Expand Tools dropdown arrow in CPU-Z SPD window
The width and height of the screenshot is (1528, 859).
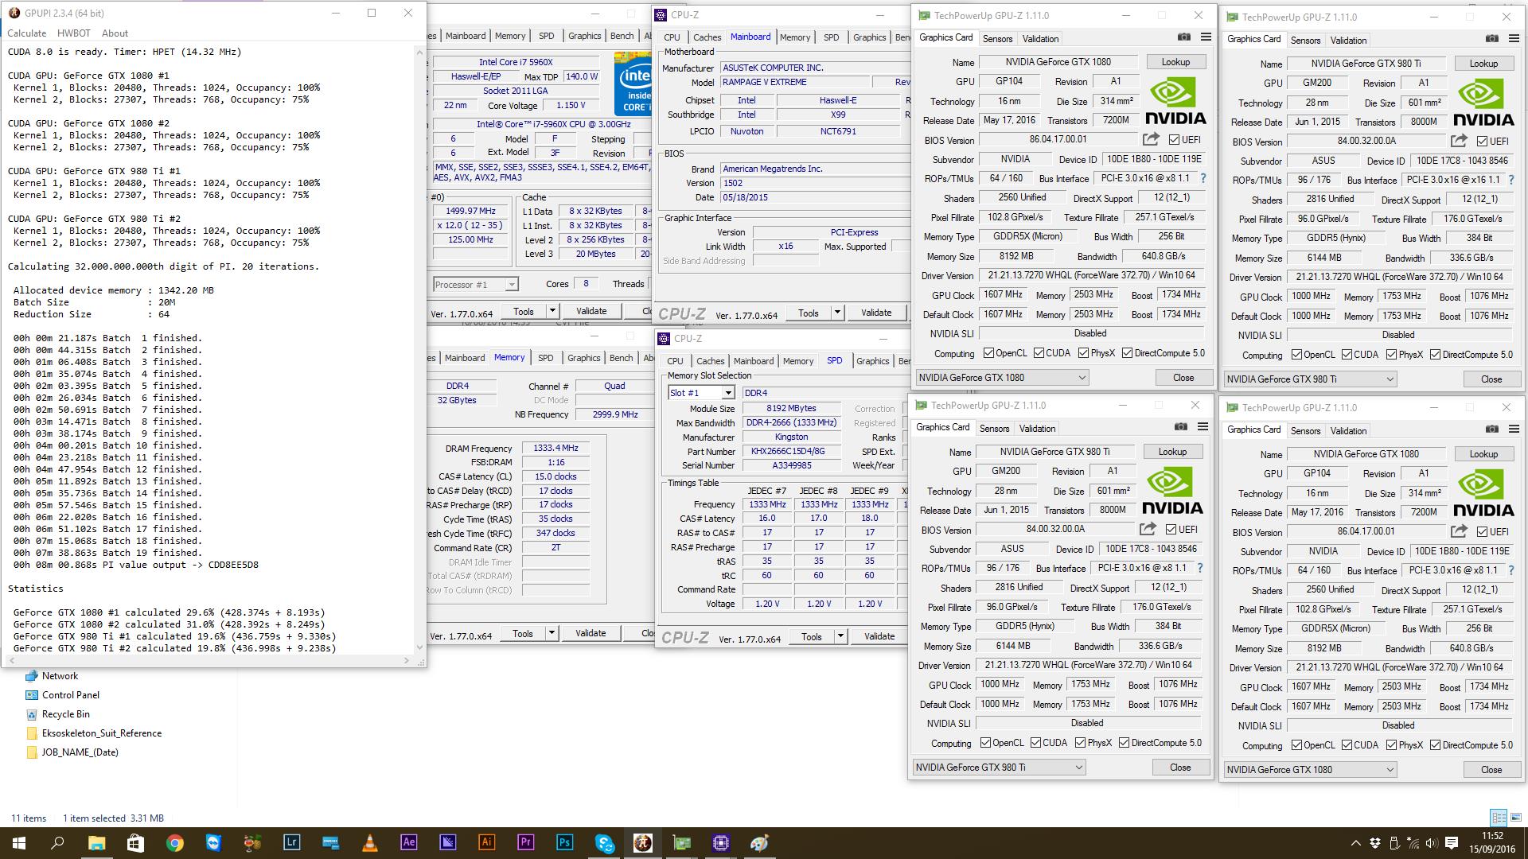click(840, 636)
